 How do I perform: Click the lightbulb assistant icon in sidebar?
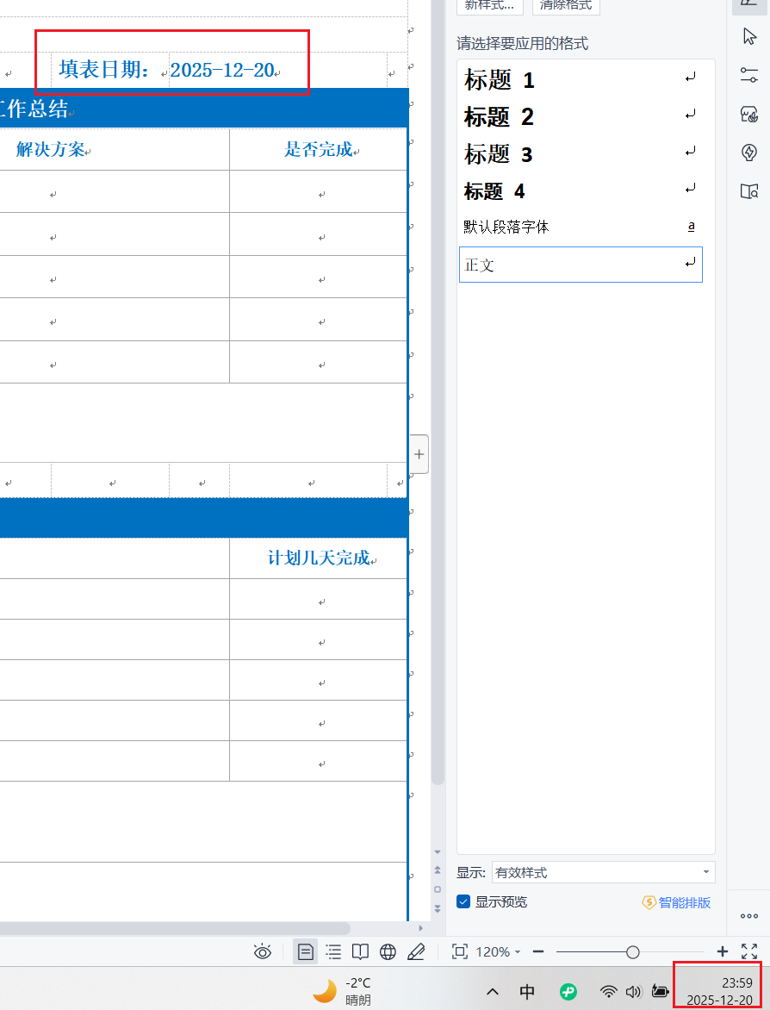[749, 153]
